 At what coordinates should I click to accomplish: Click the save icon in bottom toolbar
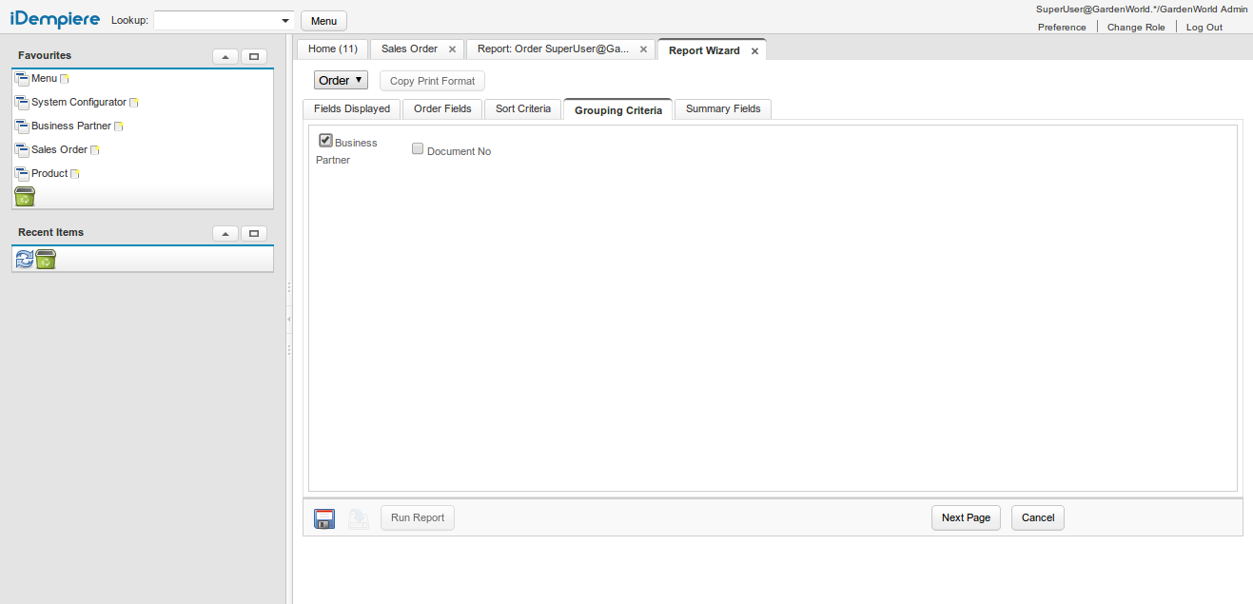[324, 518]
